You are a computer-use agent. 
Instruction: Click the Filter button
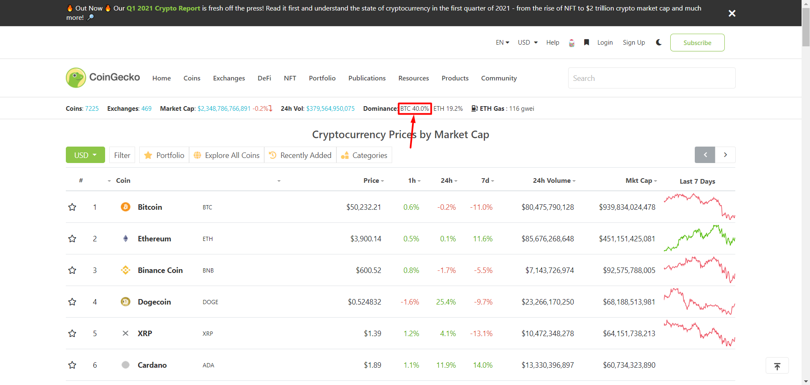coord(122,155)
